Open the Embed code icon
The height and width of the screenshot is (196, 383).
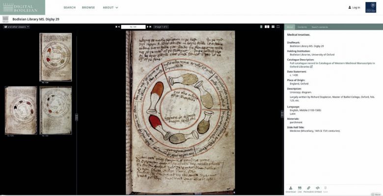318,188
